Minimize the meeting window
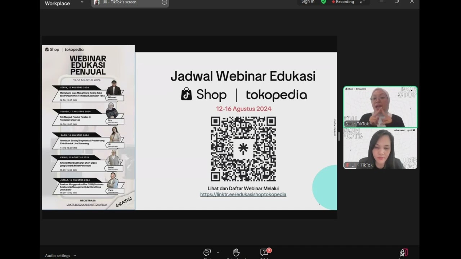This screenshot has height=259, width=461. [x=382, y=2]
